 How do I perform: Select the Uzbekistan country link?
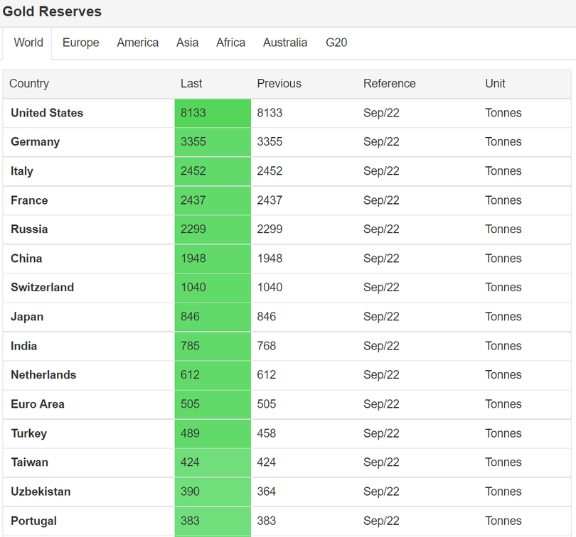(x=41, y=492)
